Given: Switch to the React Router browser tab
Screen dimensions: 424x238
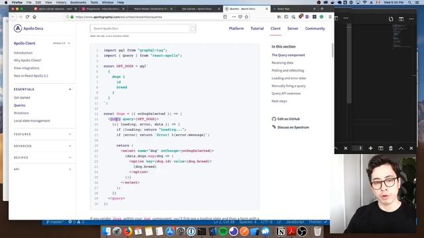Looking at the screenshot, I should 151,9.
